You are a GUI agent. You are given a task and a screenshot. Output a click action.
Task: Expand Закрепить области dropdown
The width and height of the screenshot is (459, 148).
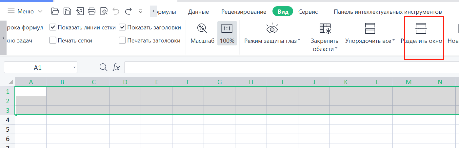pos(336,49)
